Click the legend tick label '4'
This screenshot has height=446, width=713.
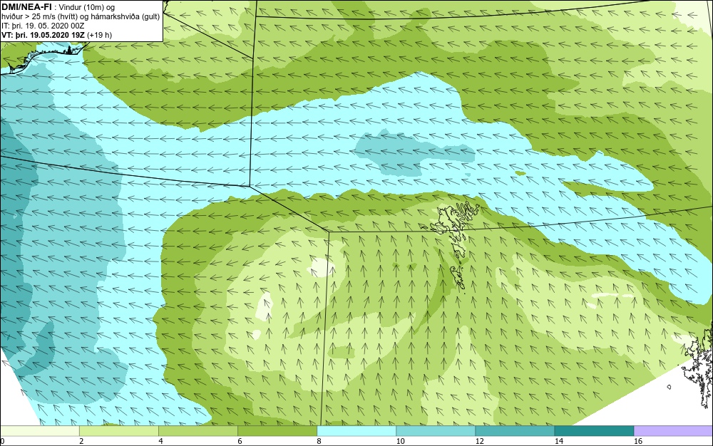[x=160, y=442]
